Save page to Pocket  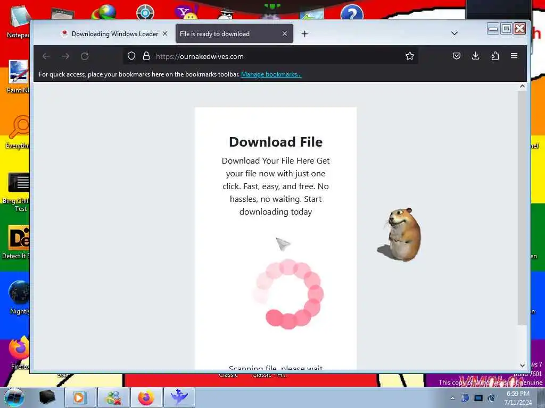[x=456, y=56]
